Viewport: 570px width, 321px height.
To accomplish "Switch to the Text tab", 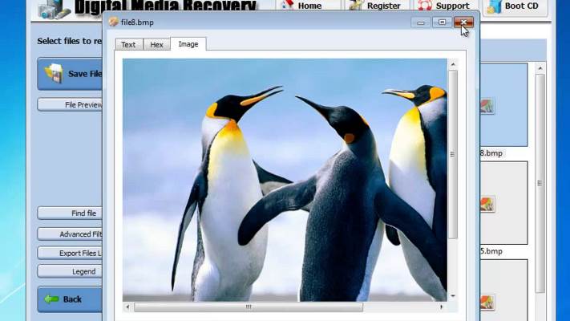I will [128, 45].
